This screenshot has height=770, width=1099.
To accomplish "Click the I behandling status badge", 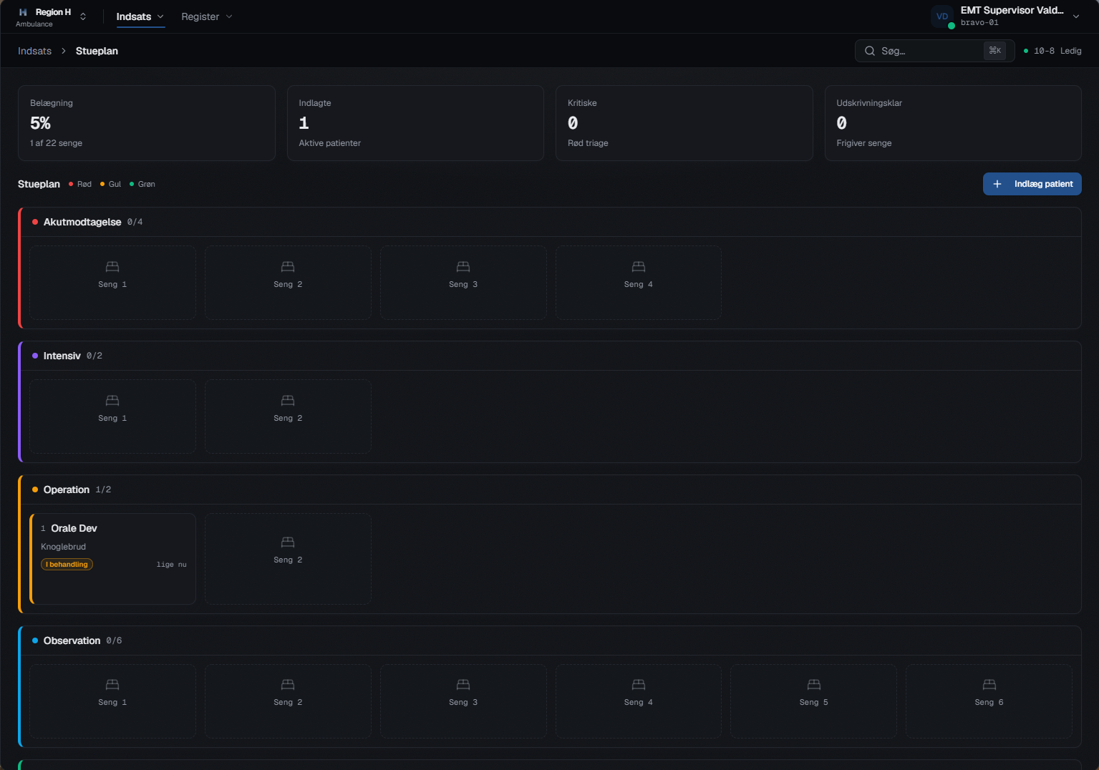I will point(67,565).
